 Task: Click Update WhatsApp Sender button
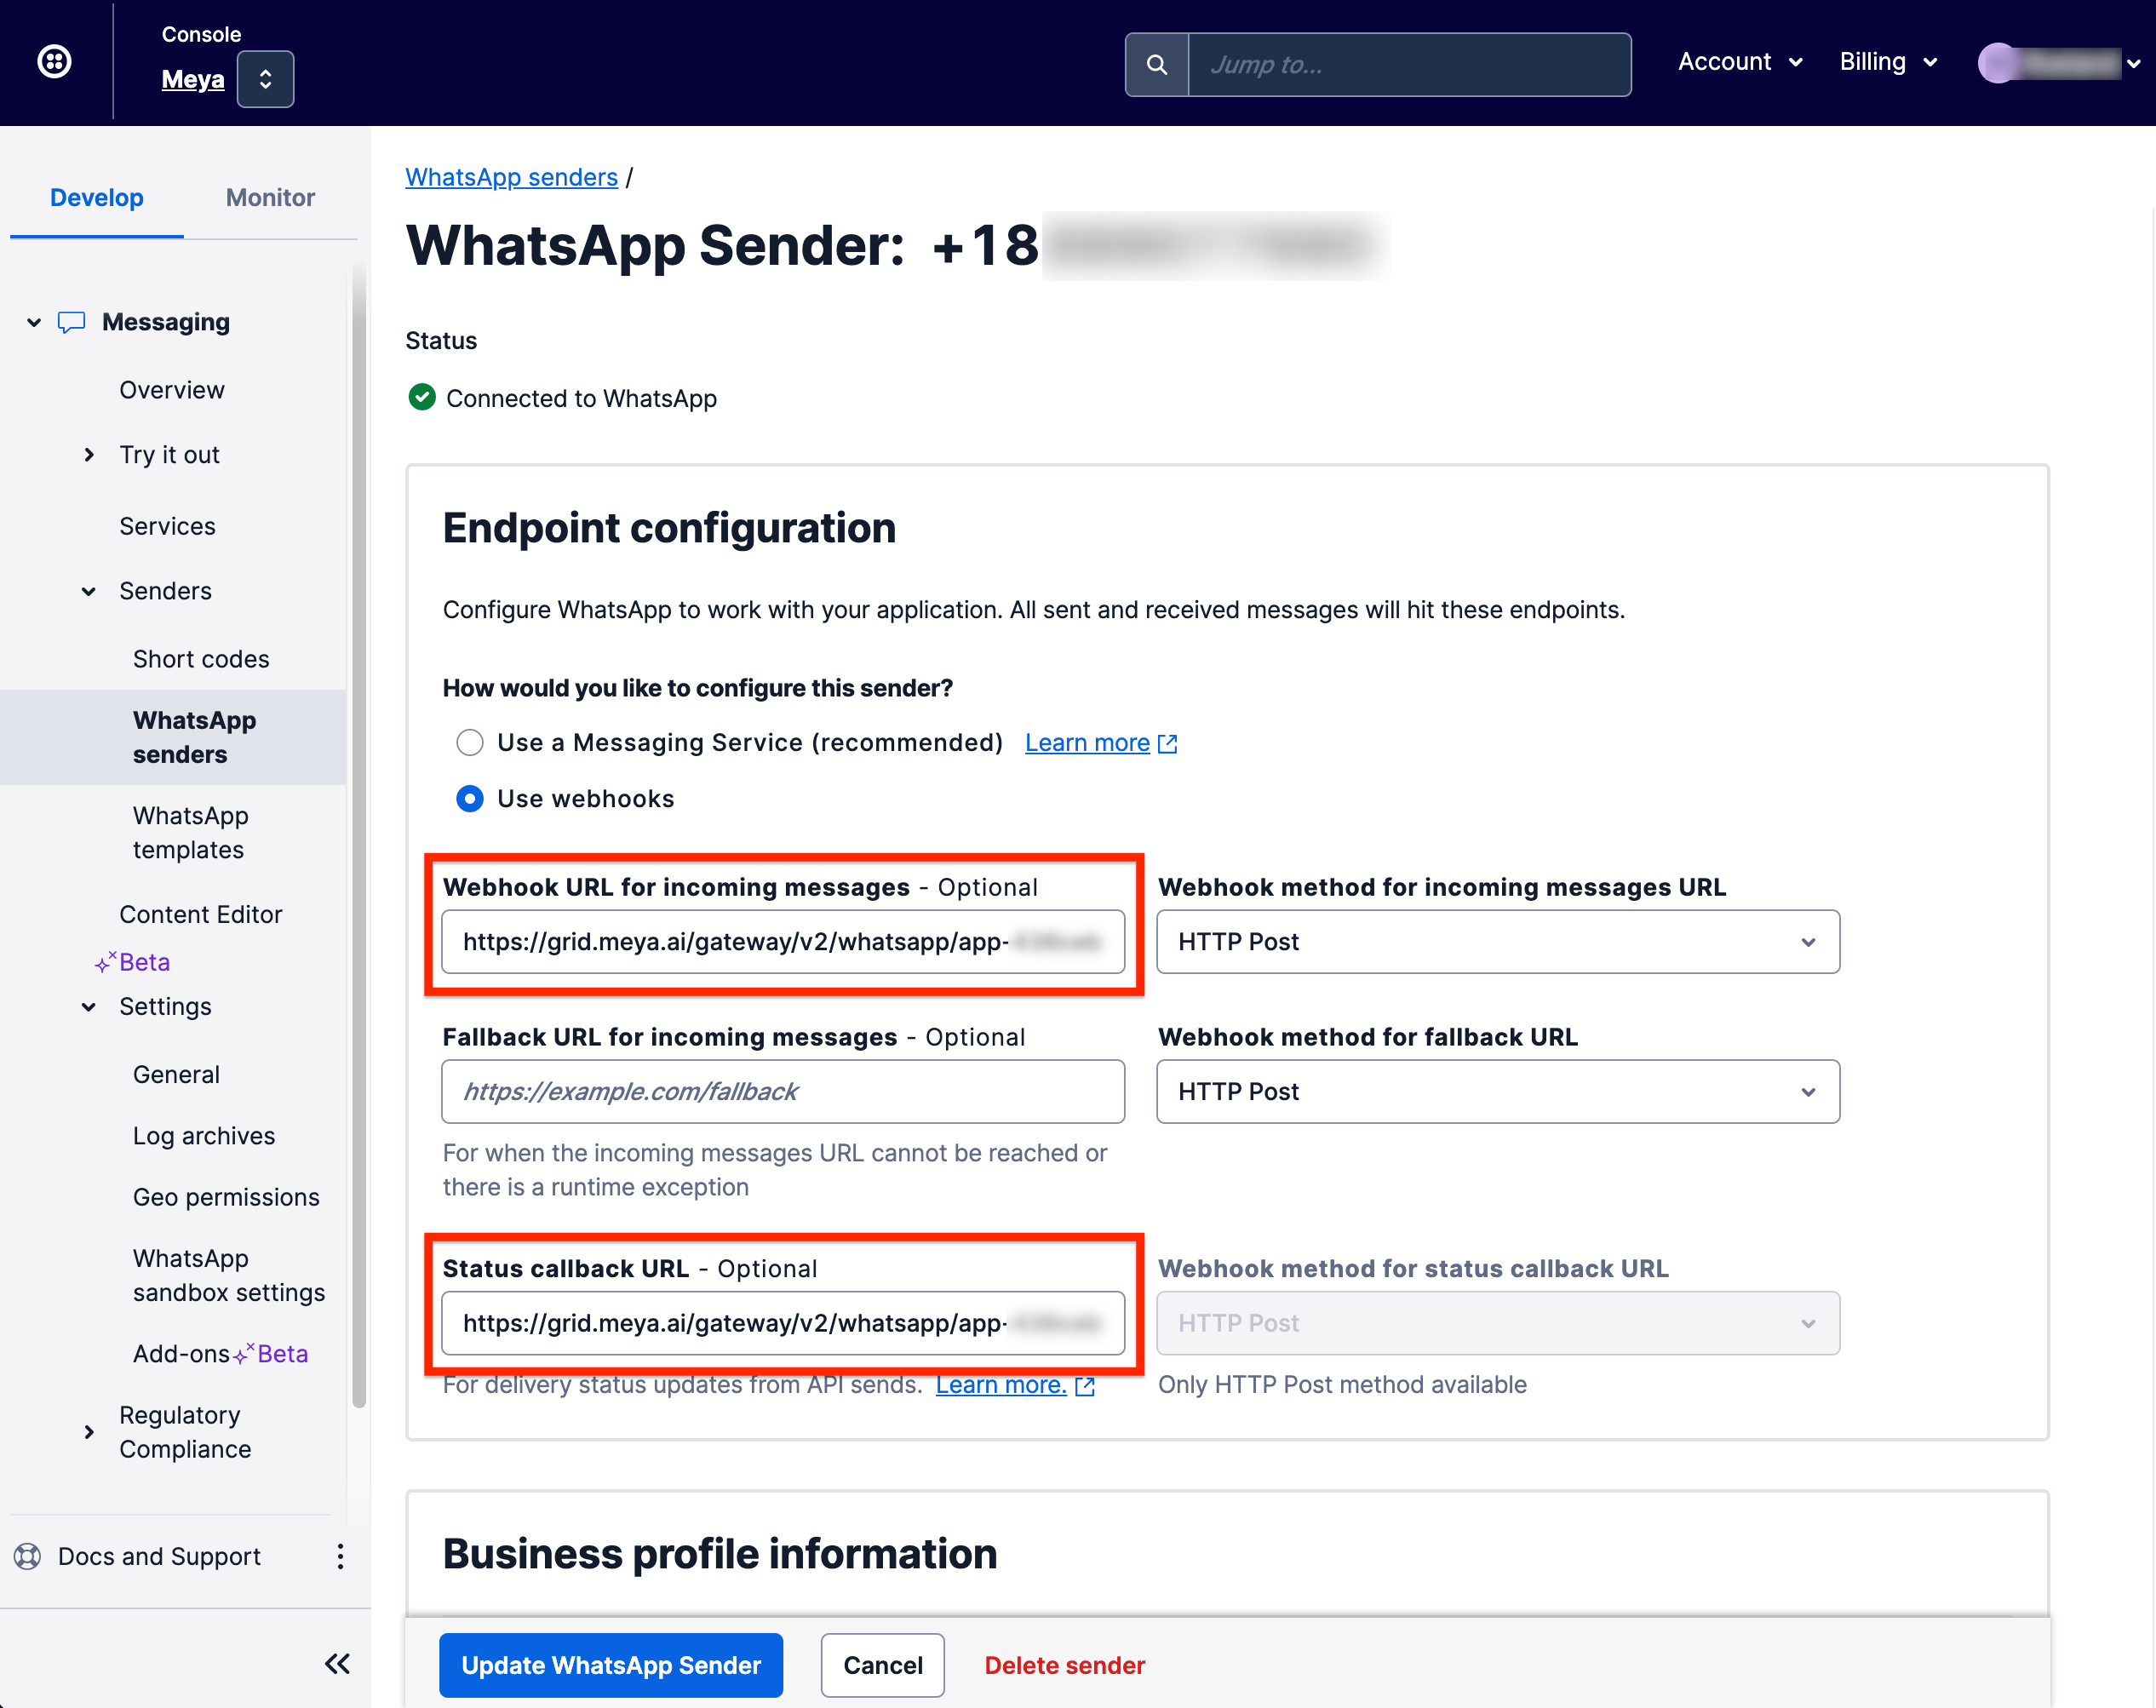click(x=611, y=1665)
